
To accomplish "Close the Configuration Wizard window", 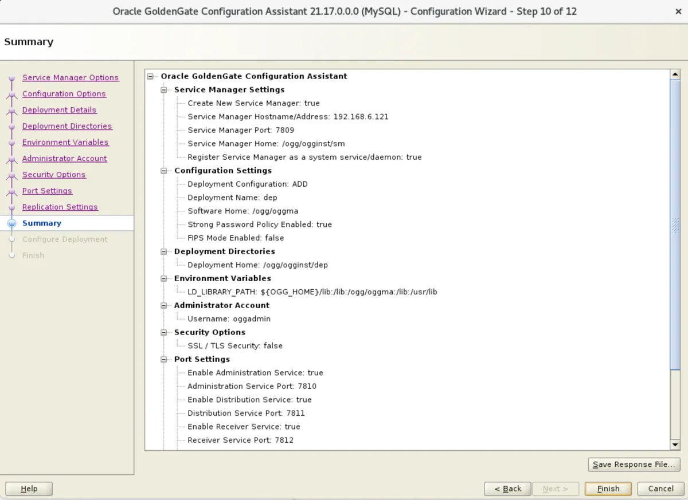I will (678, 11).
